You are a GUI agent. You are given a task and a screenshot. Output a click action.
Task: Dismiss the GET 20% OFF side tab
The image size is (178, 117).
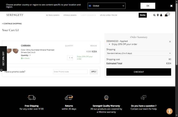click(x=1, y=70)
